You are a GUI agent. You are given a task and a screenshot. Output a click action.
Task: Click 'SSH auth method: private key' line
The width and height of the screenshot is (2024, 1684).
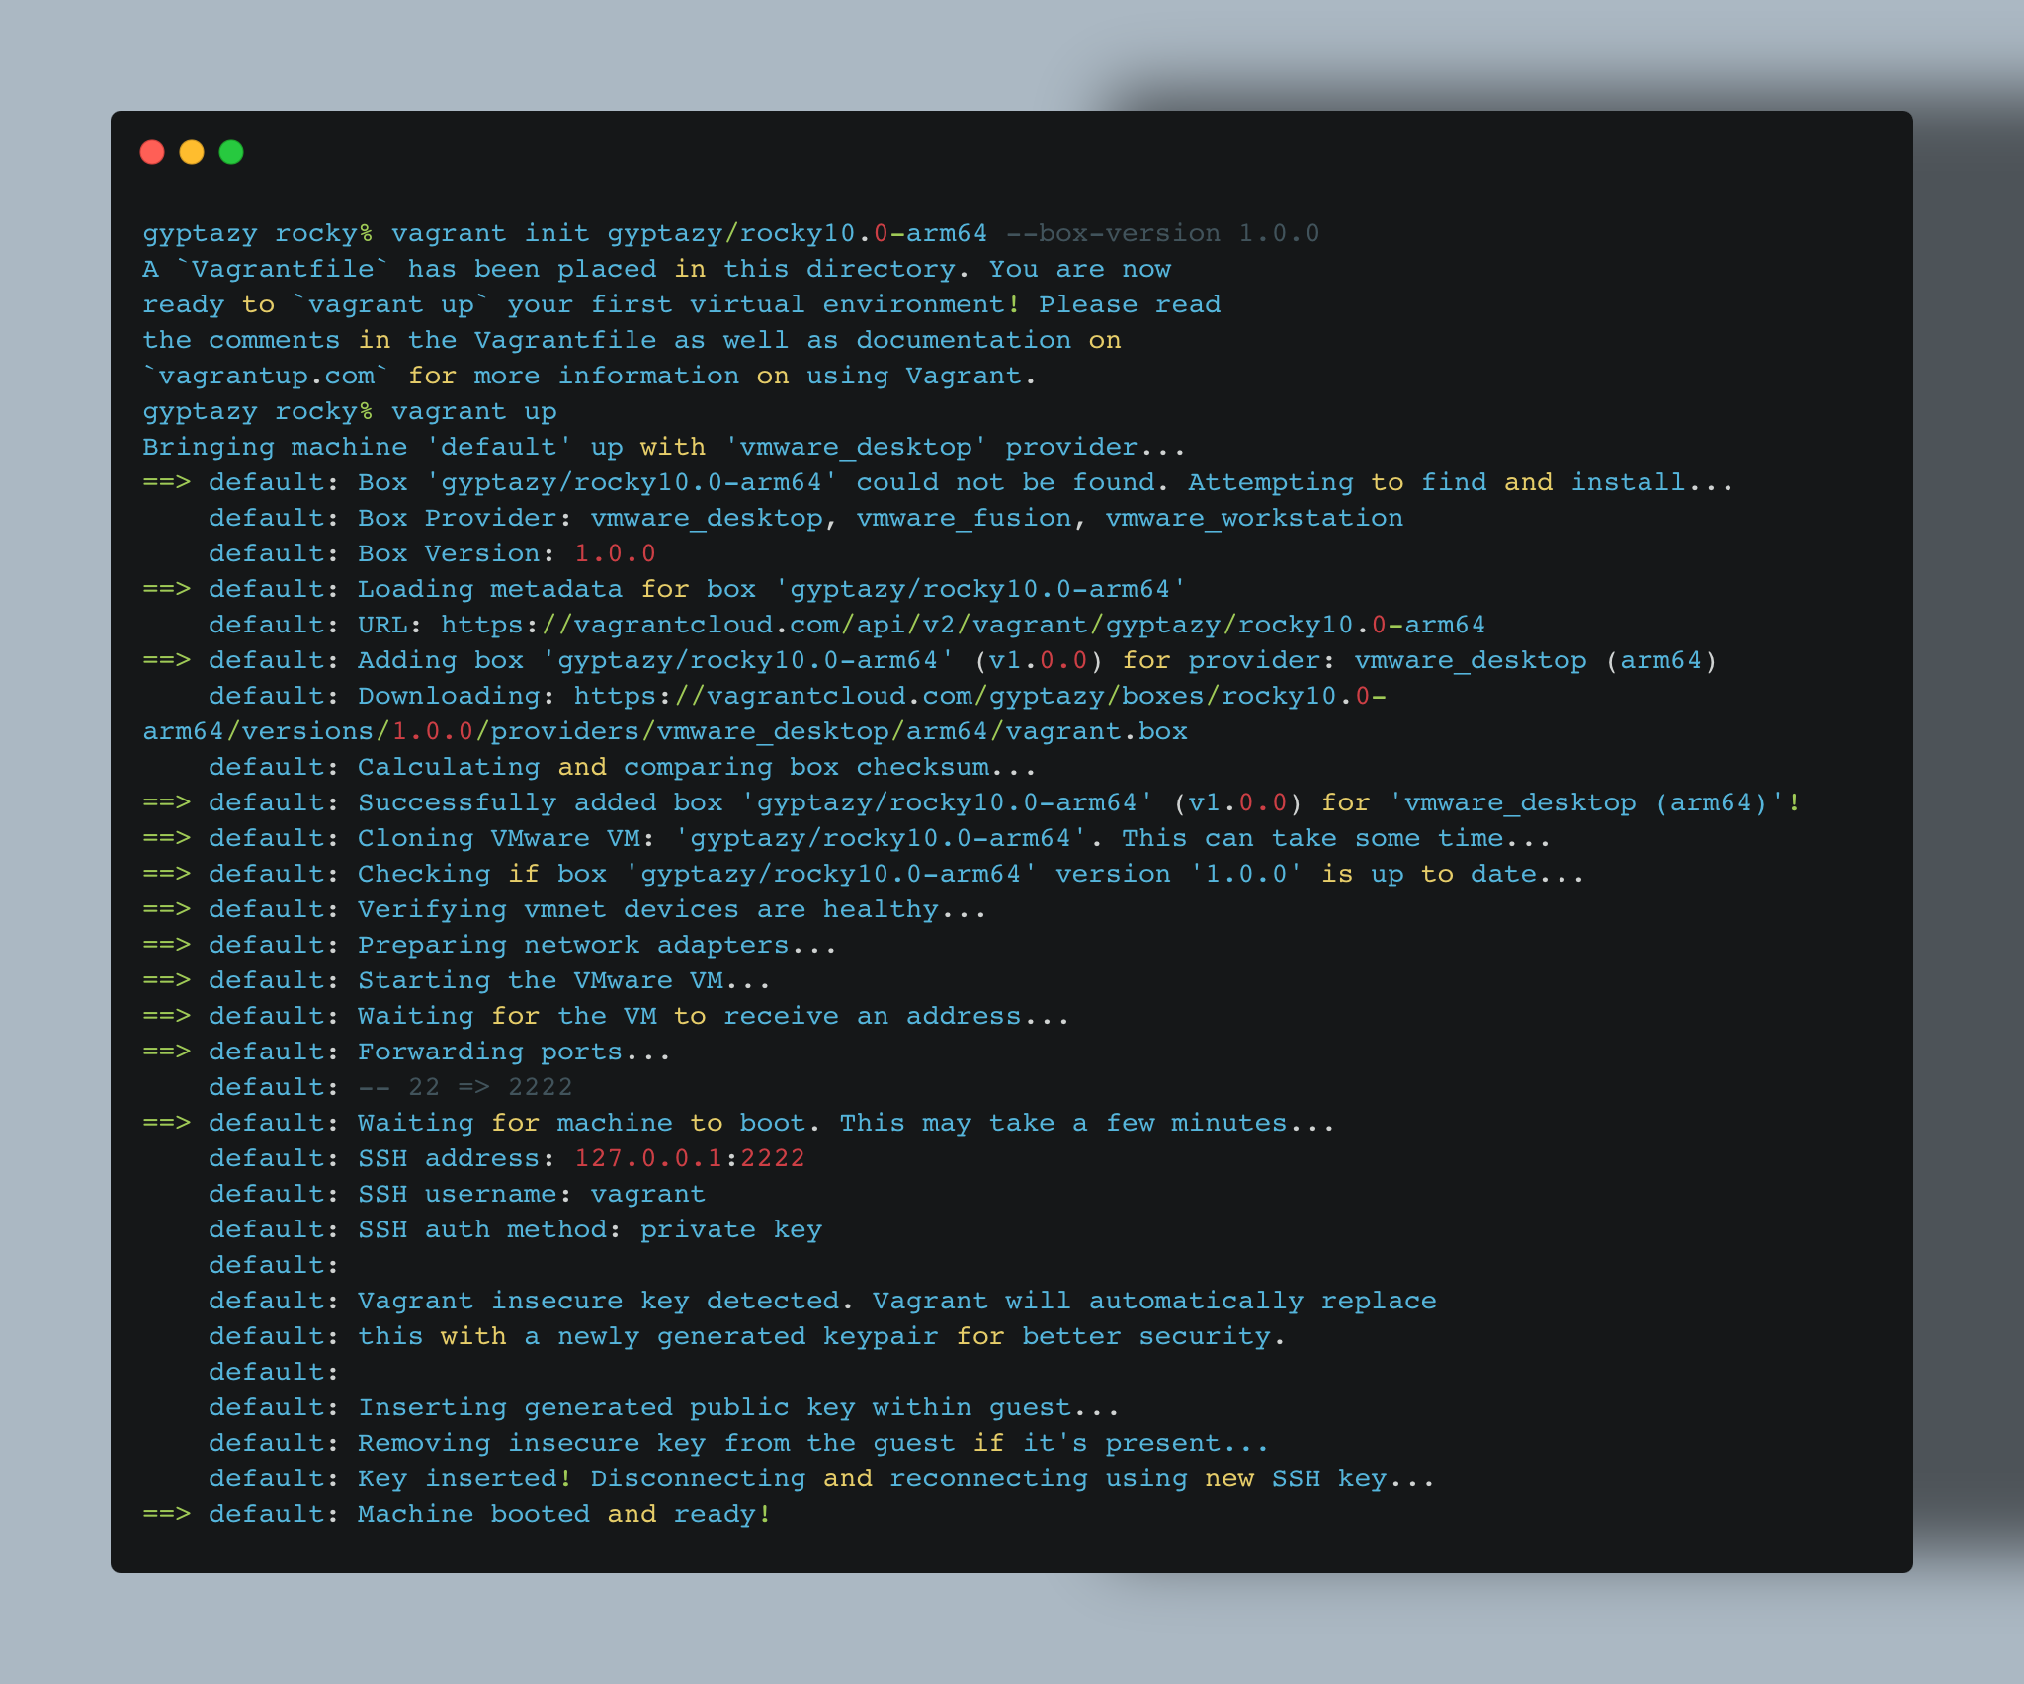click(x=515, y=1230)
